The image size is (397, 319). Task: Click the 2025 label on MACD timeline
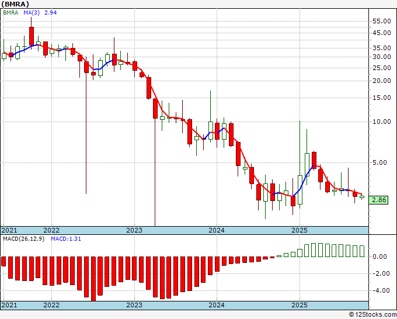tap(300, 305)
